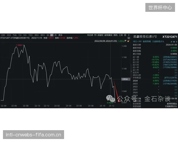The width and height of the screenshot is (178, 142).
Task: Click the lock icon beside date range
Action: 128,41
